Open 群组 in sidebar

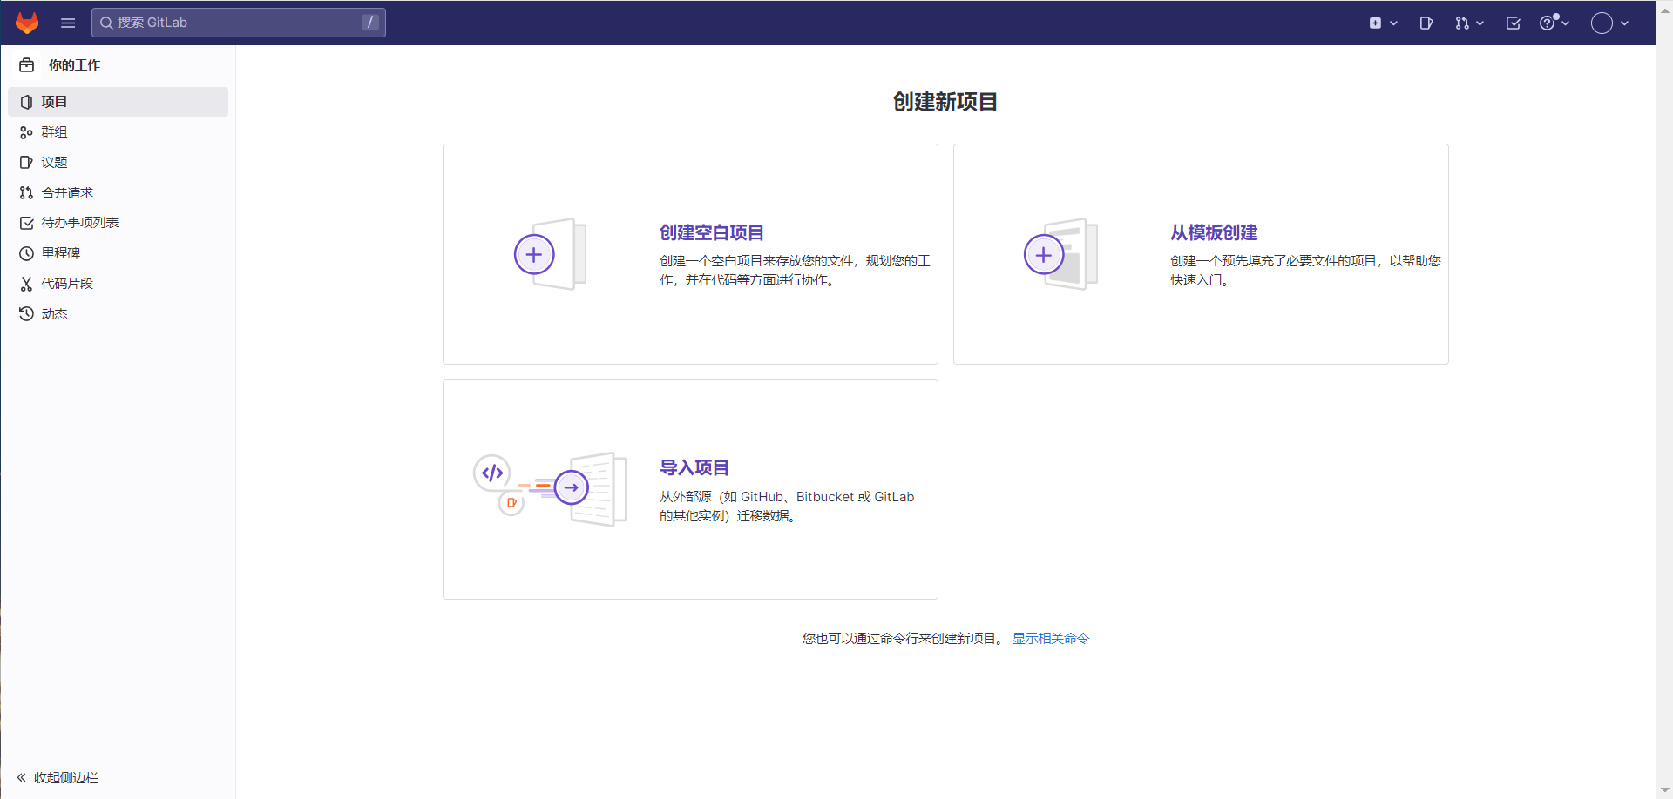[118, 132]
